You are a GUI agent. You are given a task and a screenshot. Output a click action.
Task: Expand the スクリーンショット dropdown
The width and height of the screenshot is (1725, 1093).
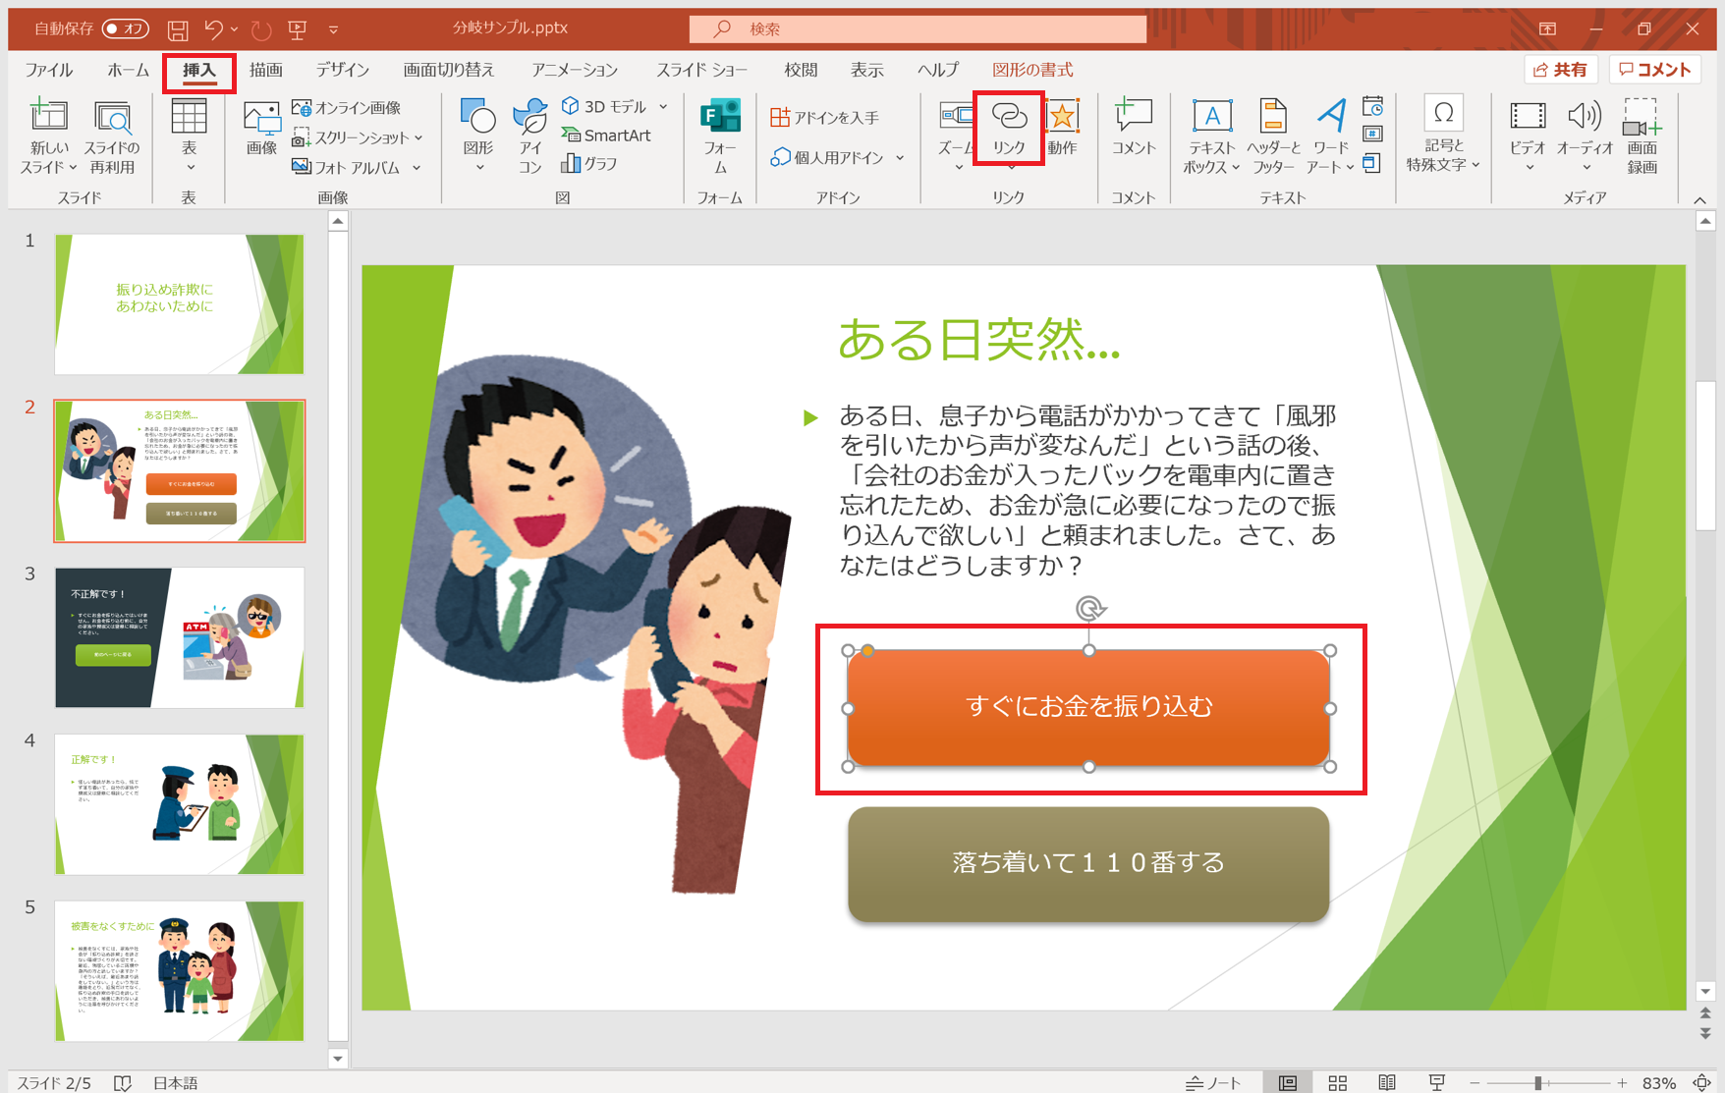click(418, 137)
